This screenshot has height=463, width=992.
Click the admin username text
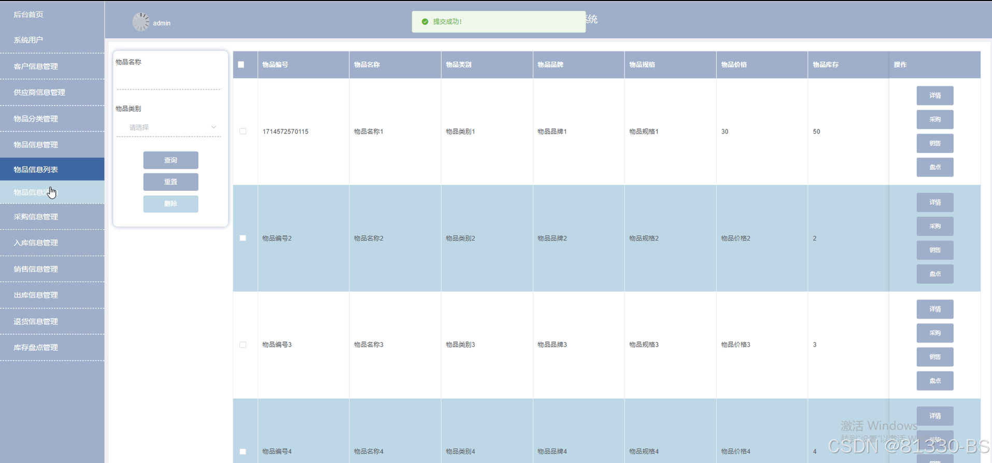(x=162, y=23)
